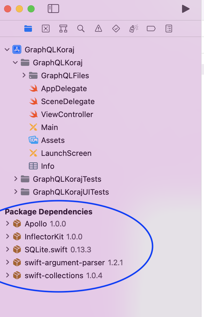Open the Test navigator diamond icon

pos(116,29)
